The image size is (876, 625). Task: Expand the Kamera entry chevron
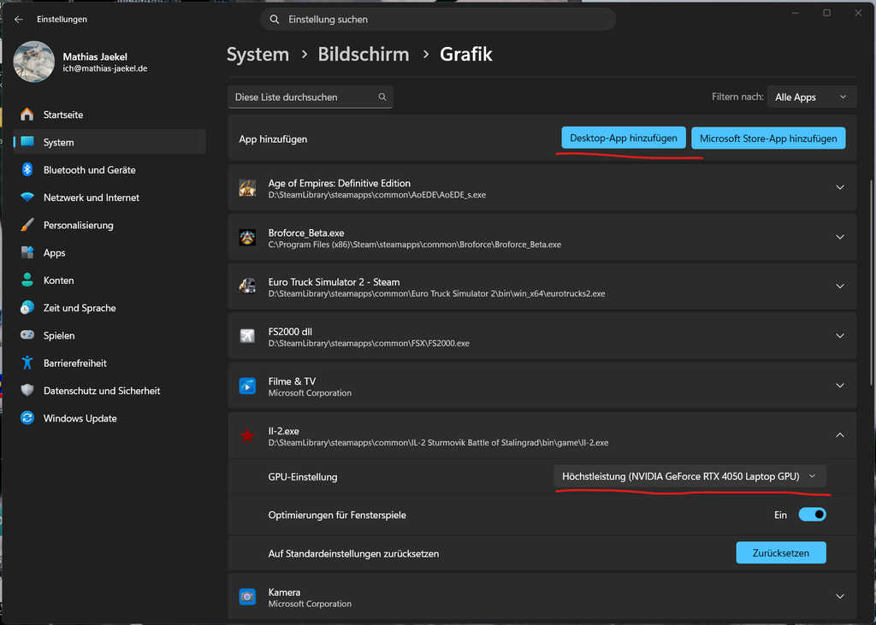[840, 596]
